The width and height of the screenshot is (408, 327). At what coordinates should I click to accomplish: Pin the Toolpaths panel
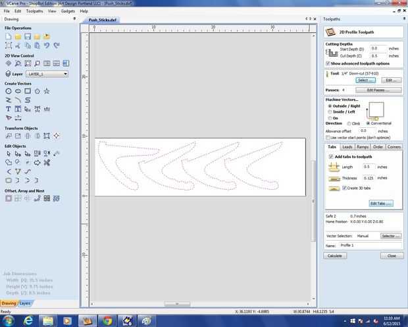click(x=404, y=18)
